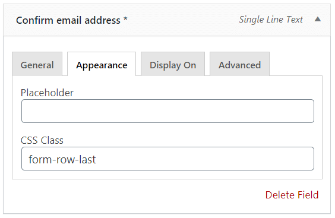335x218 pixels.
Task: Select the Appearance tab
Action: [102, 64]
